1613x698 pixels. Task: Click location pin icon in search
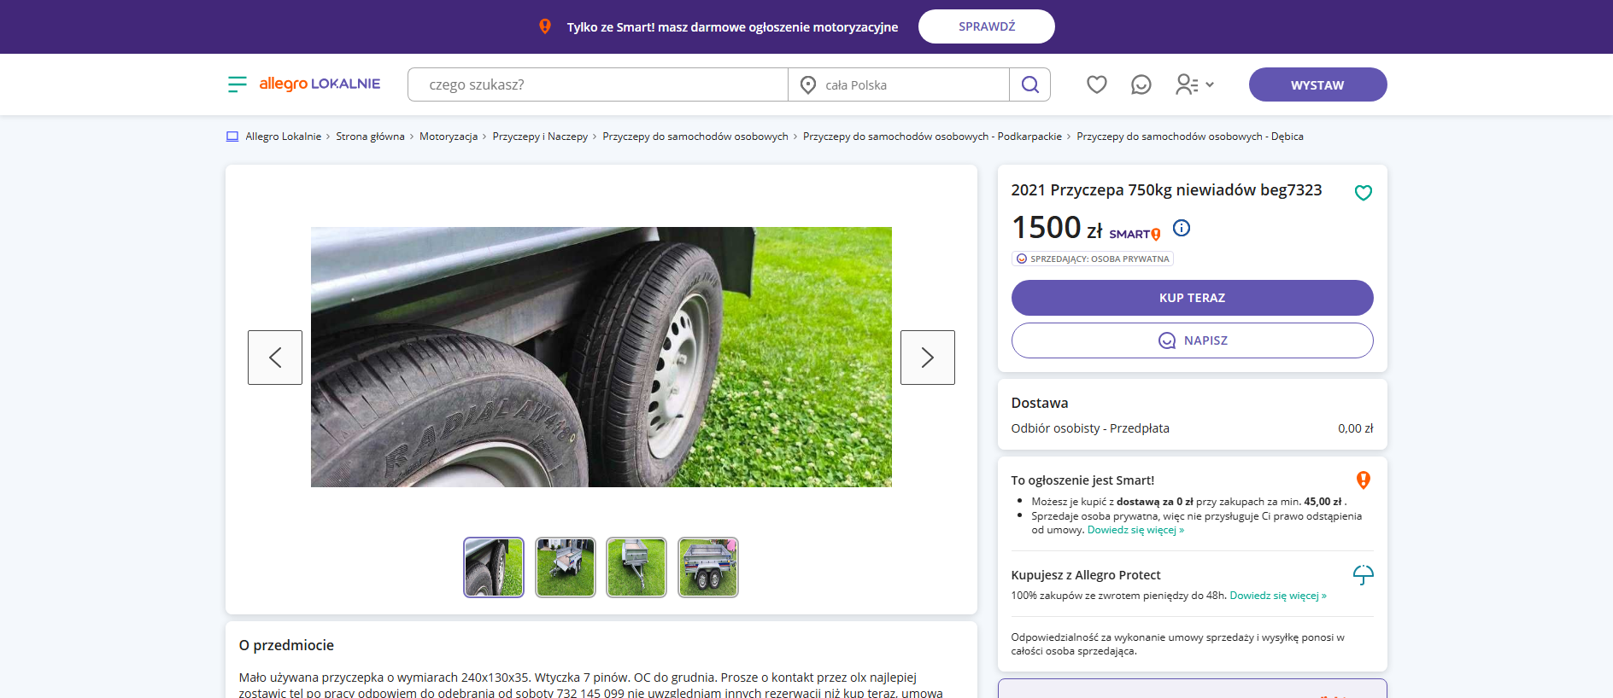[x=807, y=84]
